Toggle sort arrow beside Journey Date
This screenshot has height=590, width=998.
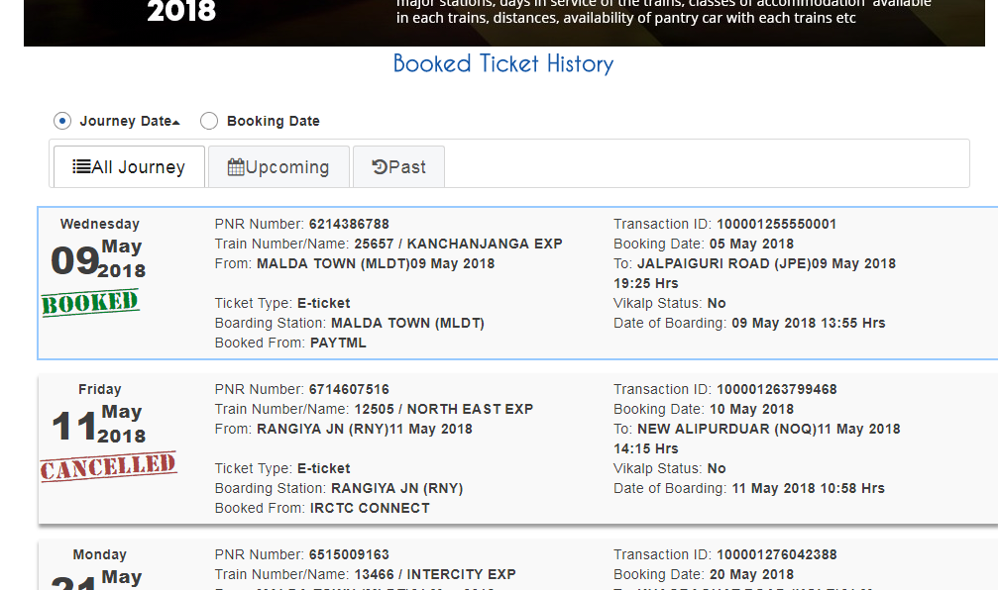tap(176, 123)
